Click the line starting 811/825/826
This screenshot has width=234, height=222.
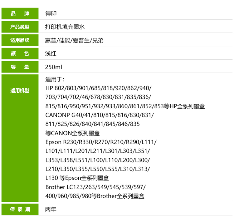[x=93, y=124]
